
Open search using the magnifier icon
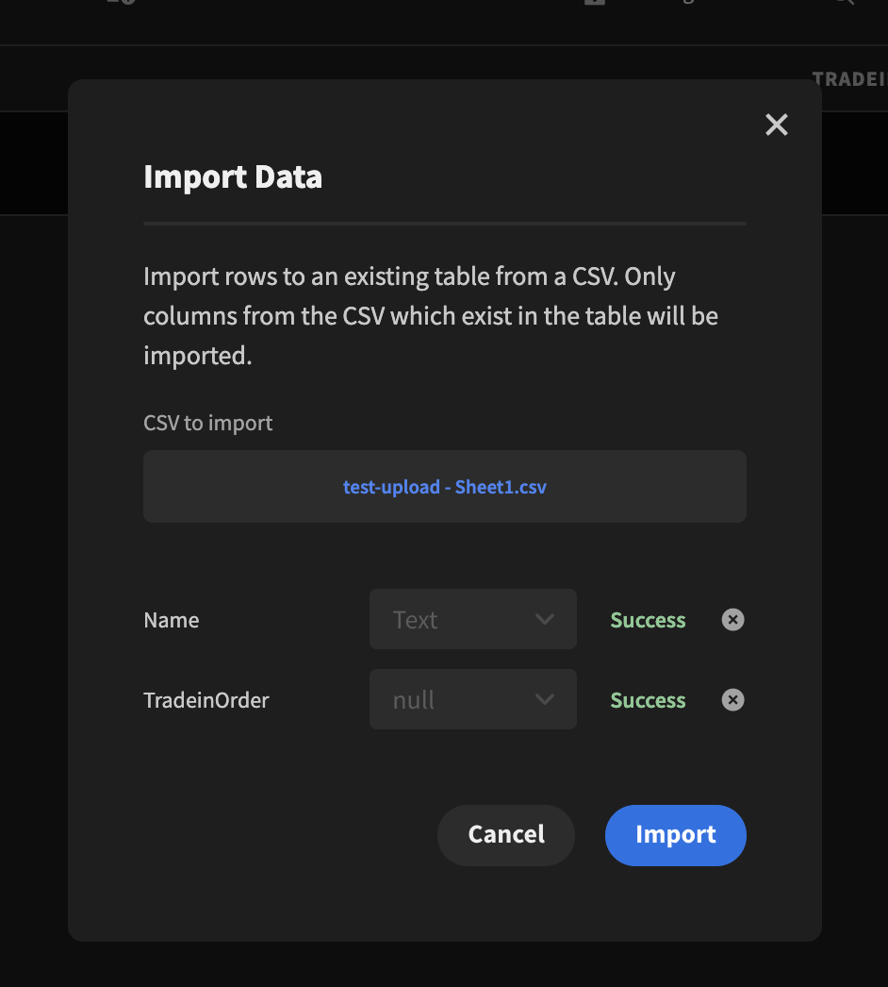(845, 5)
